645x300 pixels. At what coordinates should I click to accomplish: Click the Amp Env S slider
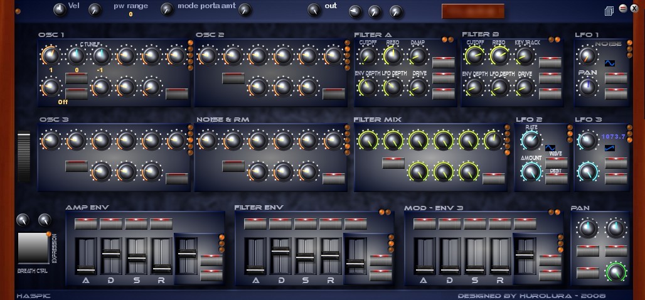[137, 255]
